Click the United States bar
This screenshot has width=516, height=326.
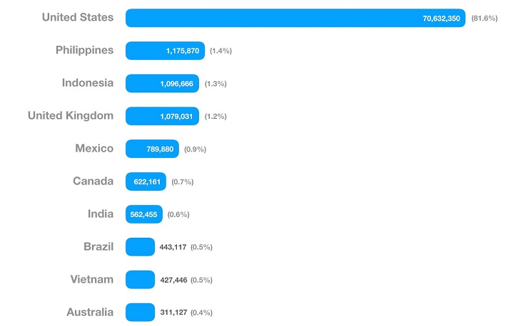(295, 18)
